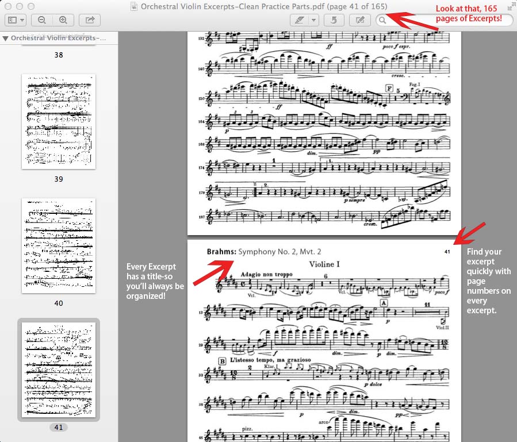This screenshot has width=517, height=442.
Task: Click the fullscreen arrows icon at window corner
Action: pos(511,6)
